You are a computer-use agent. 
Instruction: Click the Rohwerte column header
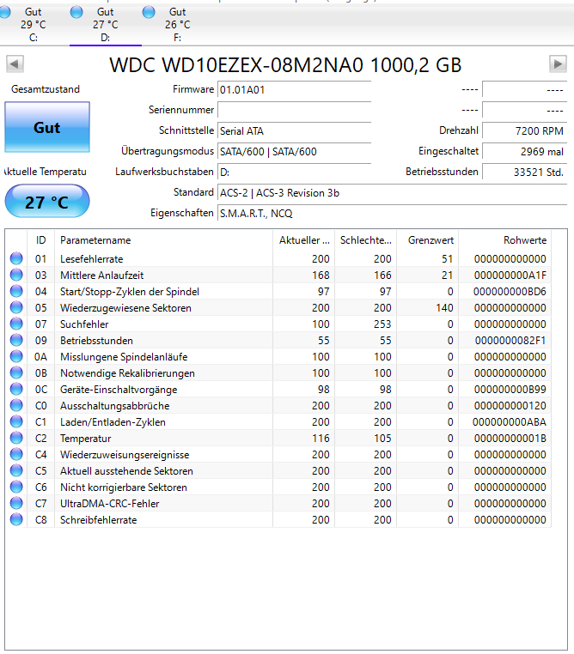click(x=504, y=240)
